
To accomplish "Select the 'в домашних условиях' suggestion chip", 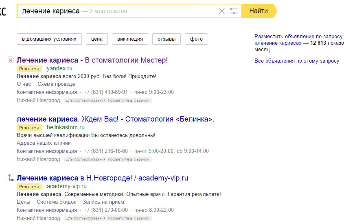I will point(49,39).
